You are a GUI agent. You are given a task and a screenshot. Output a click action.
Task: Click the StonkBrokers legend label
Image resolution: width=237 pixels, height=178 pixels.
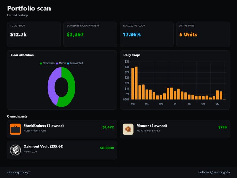(x=49, y=63)
